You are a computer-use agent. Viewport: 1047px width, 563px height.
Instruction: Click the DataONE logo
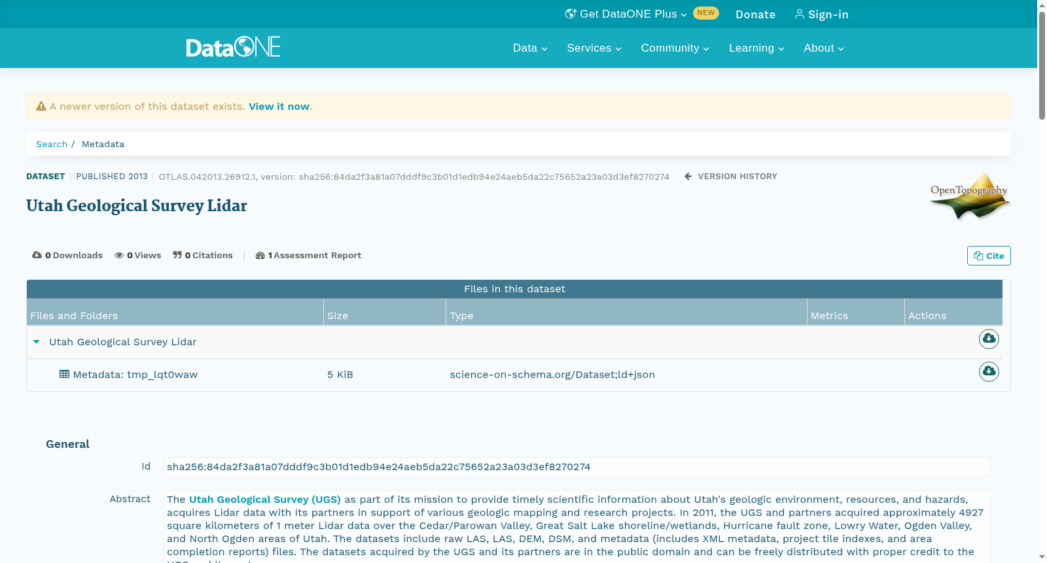pos(234,47)
